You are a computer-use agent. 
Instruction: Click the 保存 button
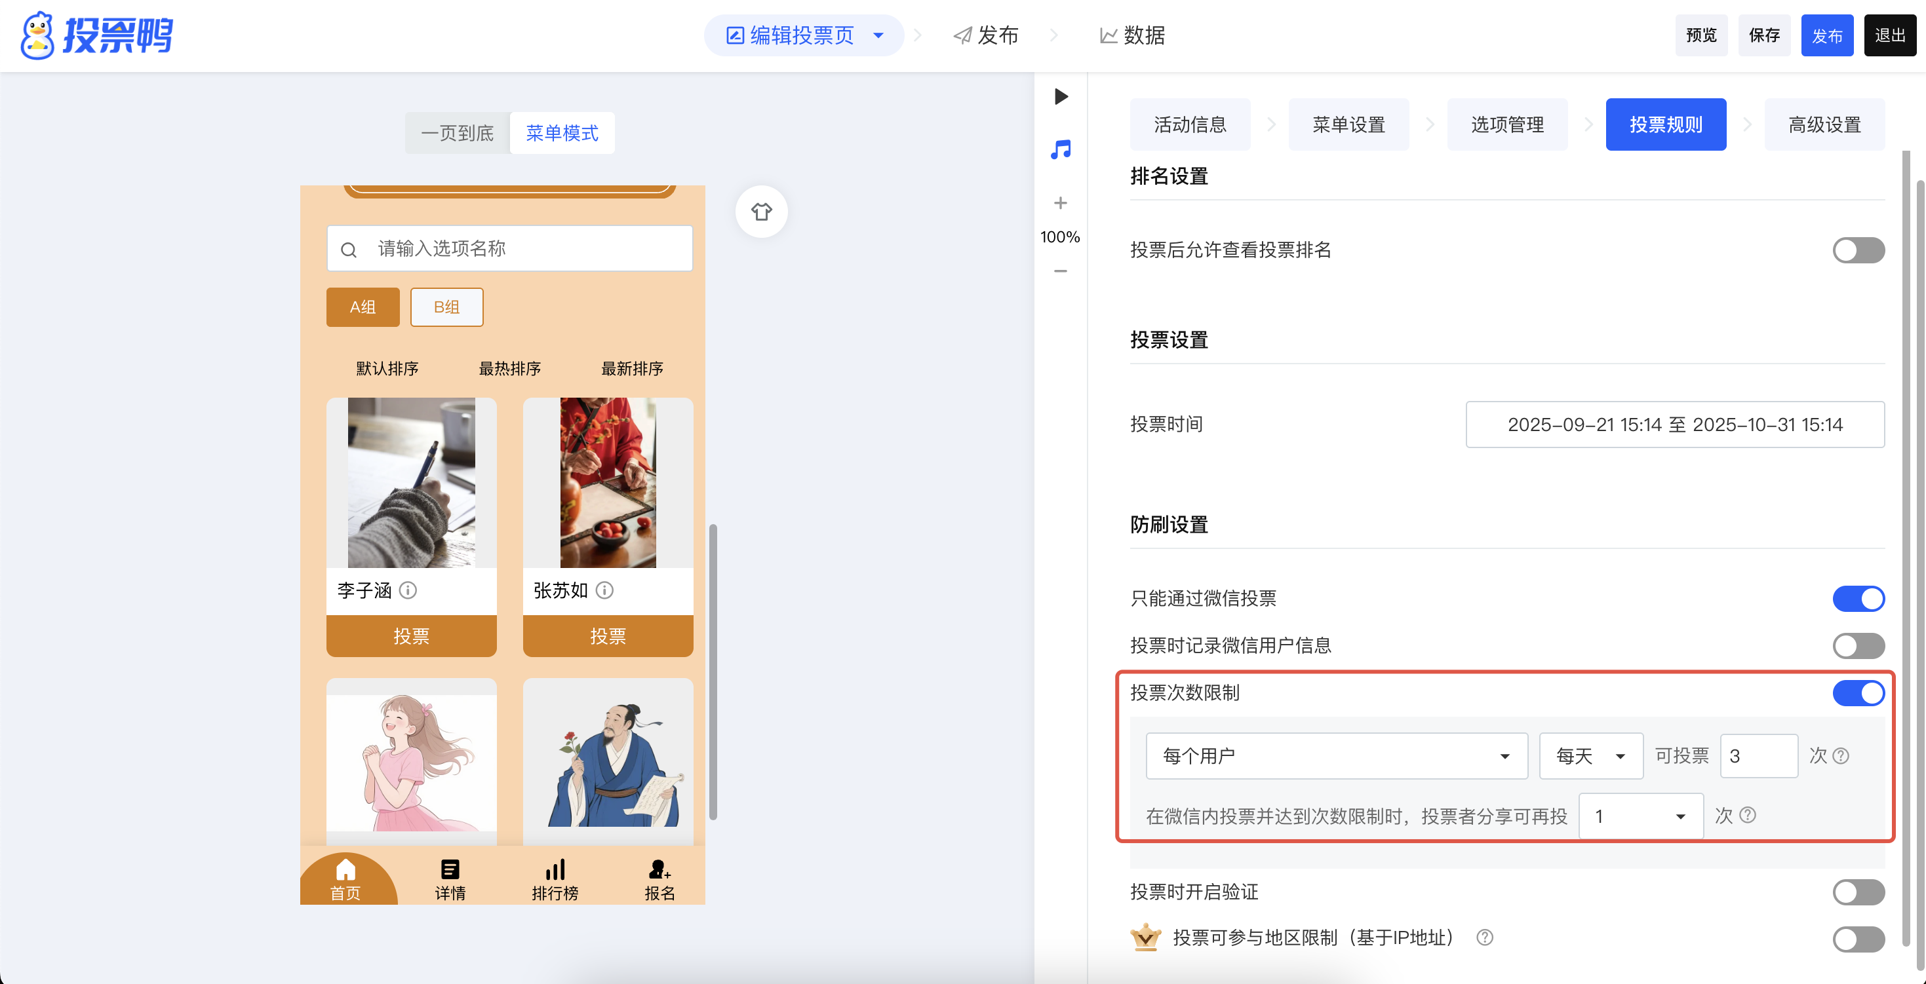point(1764,35)
